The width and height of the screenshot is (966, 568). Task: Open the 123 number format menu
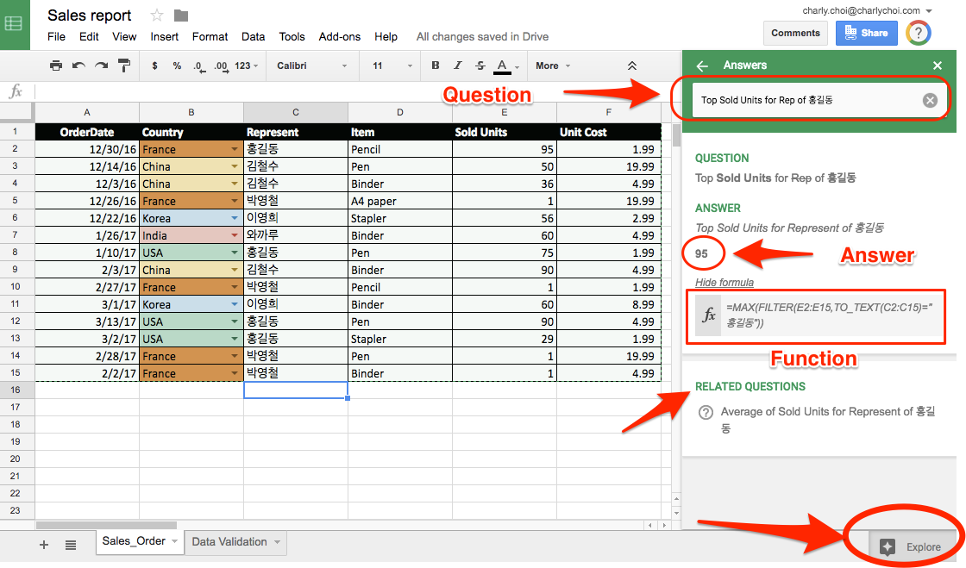point(247,66)
